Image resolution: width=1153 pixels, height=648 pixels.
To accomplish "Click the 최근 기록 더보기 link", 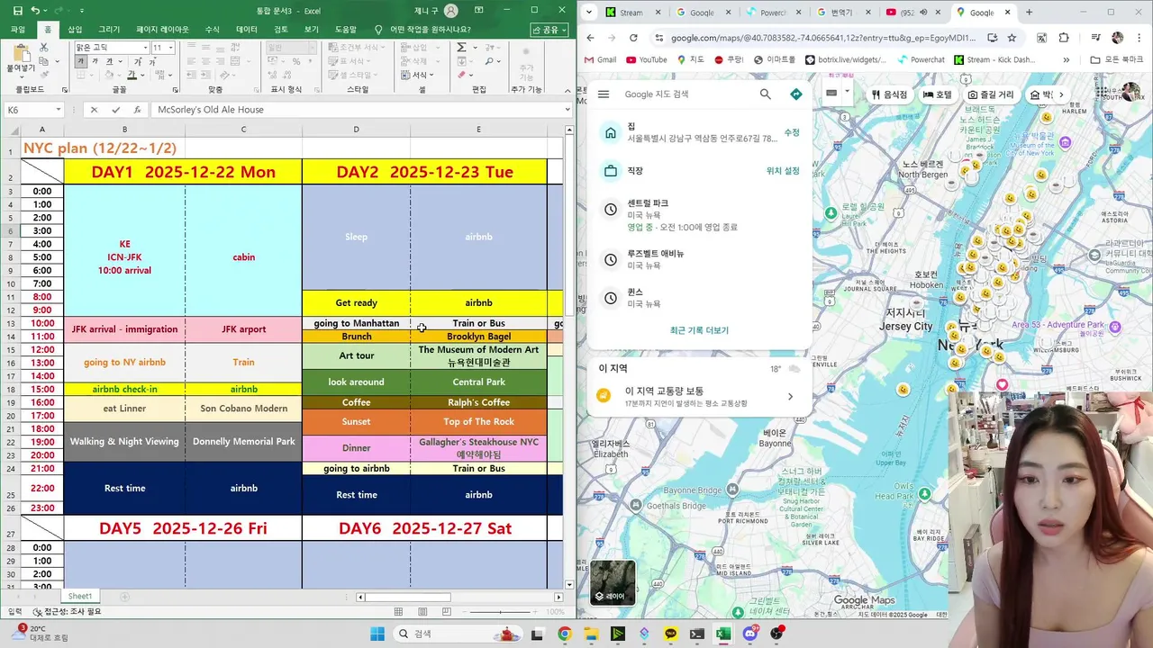I will click(x=699, y=330).
